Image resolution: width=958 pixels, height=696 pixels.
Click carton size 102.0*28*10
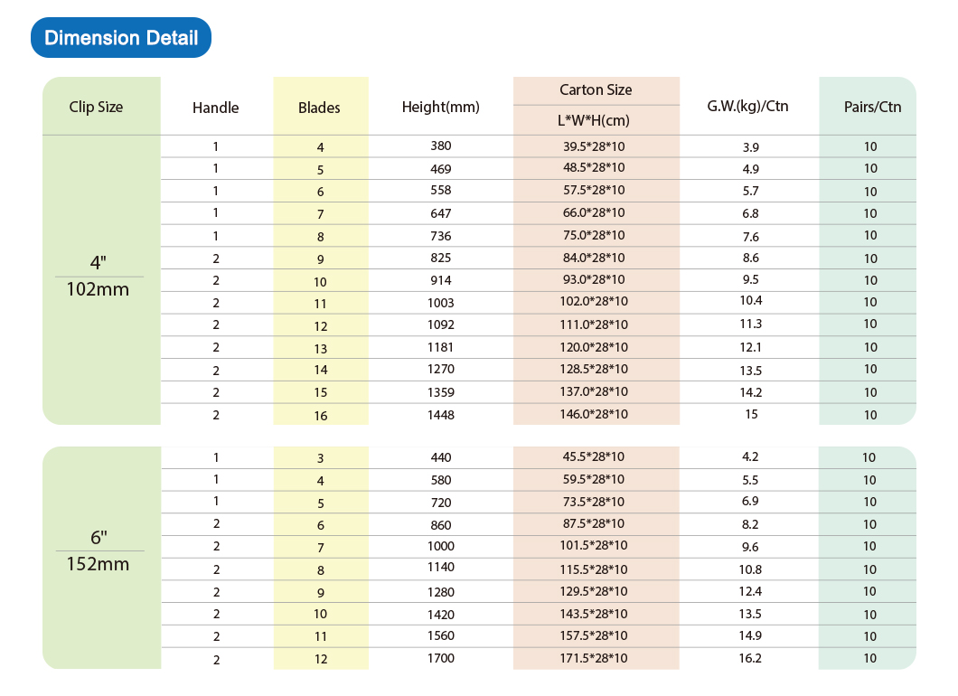click(594, 301)
